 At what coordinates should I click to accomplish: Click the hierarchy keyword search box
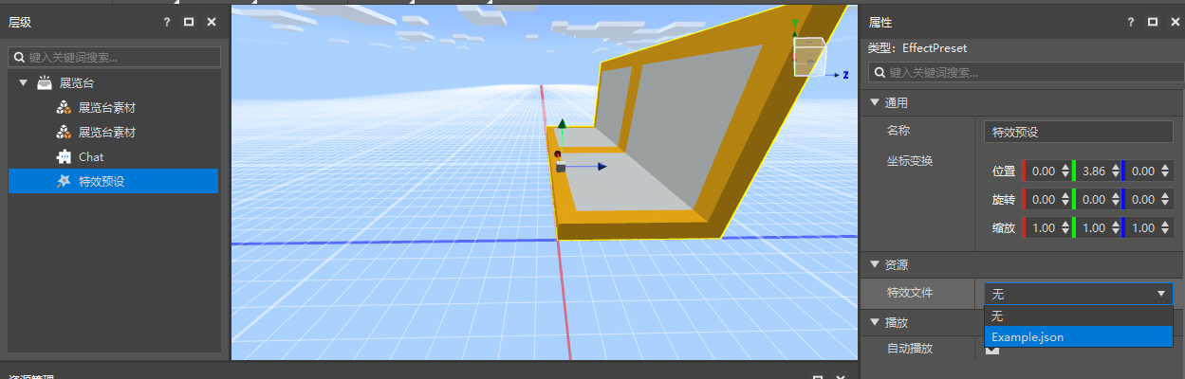coord(115,58)
